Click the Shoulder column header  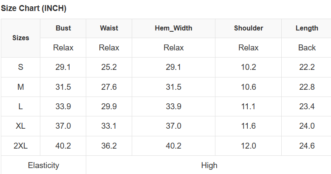click(249, 28)
